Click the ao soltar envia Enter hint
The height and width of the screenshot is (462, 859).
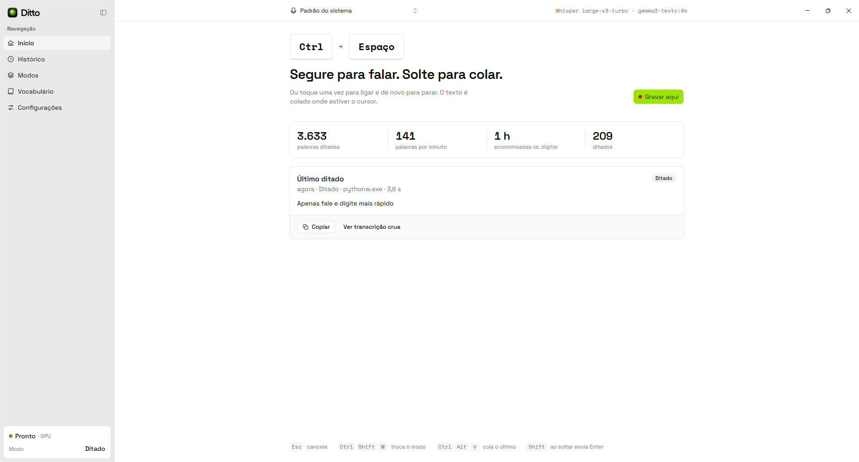(566, 447)
